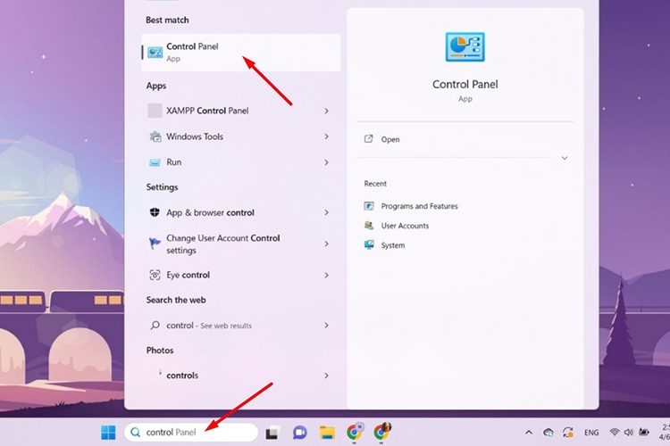Expand more options chevron below Open
This screenshot has height=446, width=670.
point(564,158)
